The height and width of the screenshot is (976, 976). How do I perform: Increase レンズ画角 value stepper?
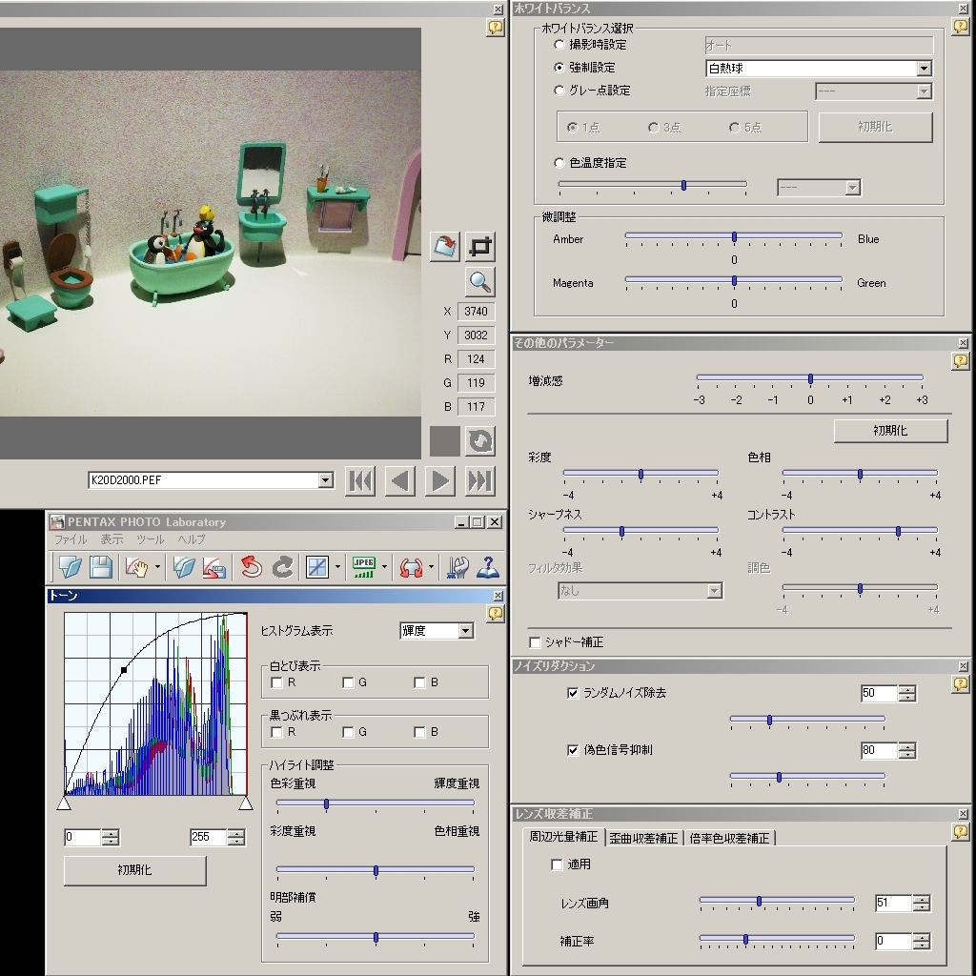[922, 899]
